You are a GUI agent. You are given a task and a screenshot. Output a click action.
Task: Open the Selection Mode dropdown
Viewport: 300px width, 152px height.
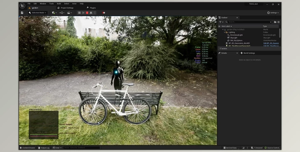[38, 13]
